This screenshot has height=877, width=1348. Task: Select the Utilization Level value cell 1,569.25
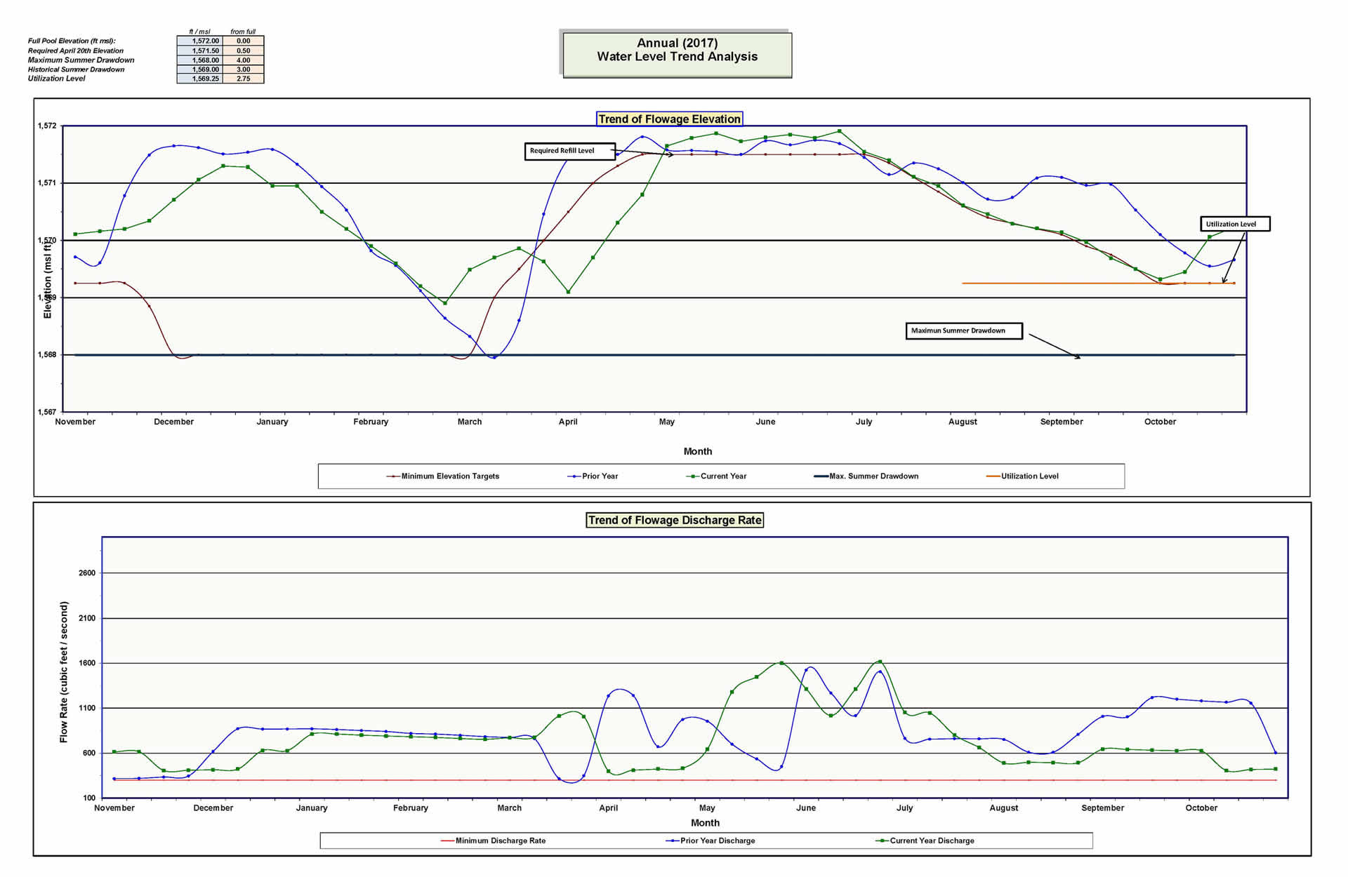(x=200, y=79)
